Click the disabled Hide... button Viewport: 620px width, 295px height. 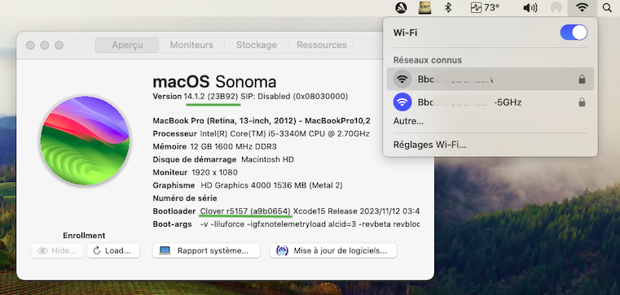(57, 250)
